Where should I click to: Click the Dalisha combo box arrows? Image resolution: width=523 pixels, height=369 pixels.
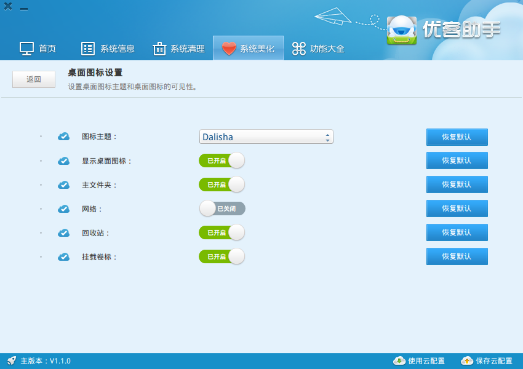(327, 137)
